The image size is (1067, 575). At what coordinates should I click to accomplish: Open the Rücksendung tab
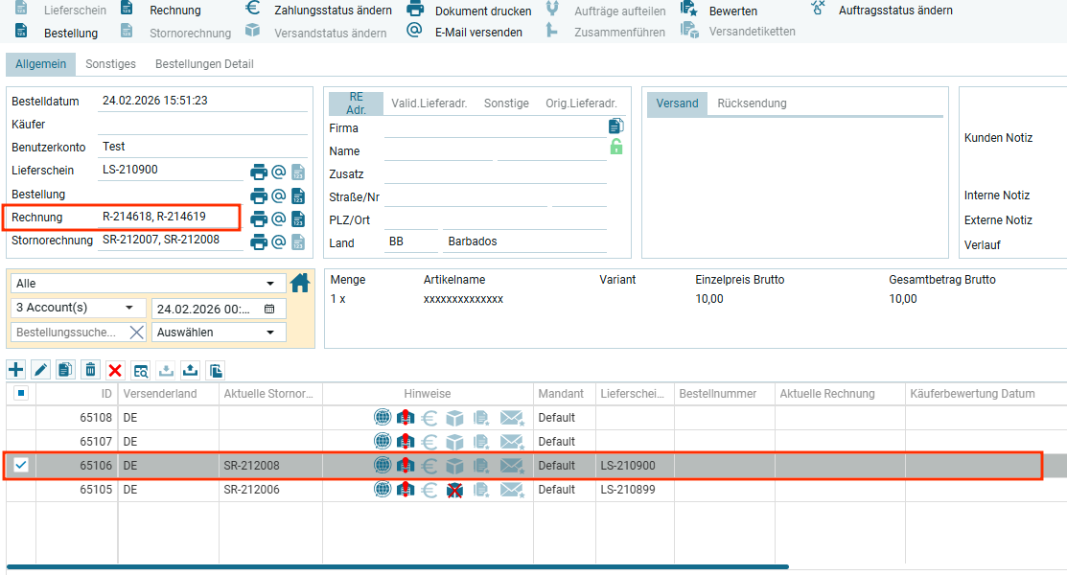752,103
